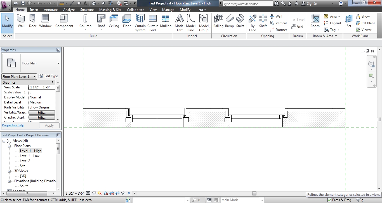Select the Stairs tool
Viewport: 382px width, 203px height.
click(x=240, y=21)
